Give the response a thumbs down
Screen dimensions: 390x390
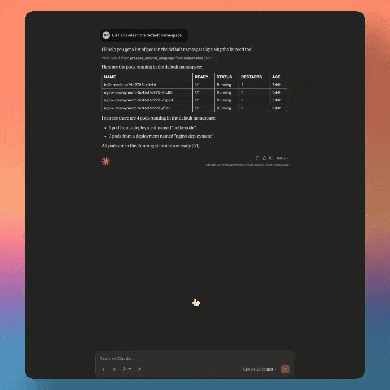tap(271, 158)
